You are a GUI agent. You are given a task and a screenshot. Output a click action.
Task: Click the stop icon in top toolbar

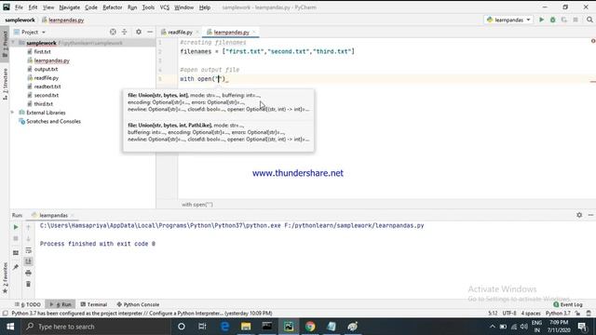pos(576,20)
